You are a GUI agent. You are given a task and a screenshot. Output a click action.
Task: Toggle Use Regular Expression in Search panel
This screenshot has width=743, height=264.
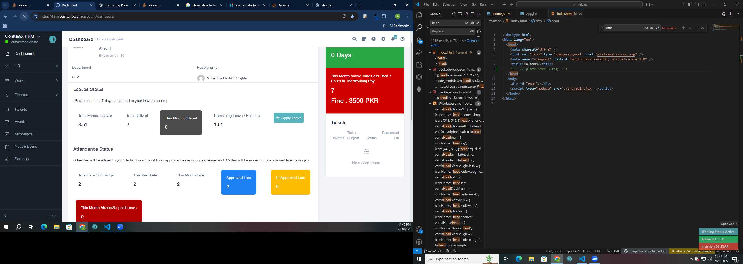[478, 23]
